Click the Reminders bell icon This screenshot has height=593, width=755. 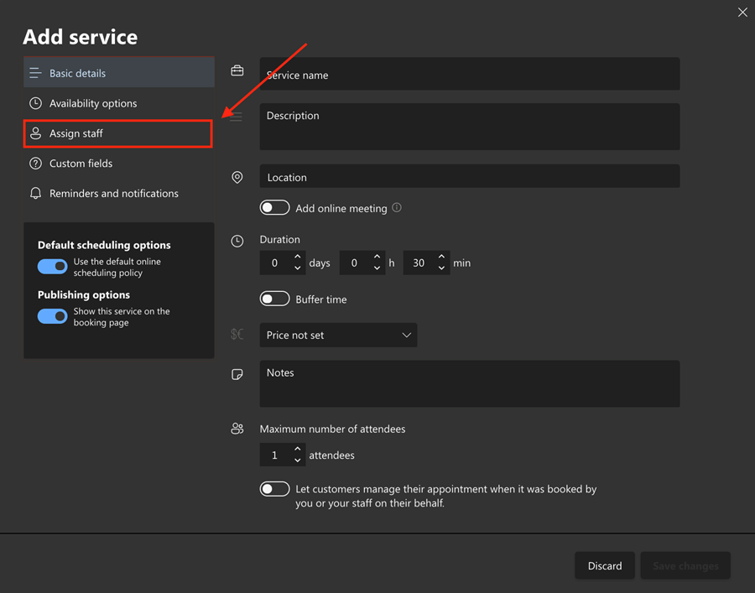coord(35,194)
